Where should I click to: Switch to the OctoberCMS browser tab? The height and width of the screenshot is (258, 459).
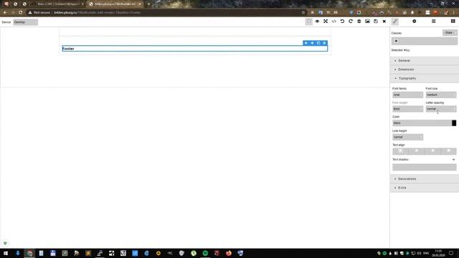[57, 4]
